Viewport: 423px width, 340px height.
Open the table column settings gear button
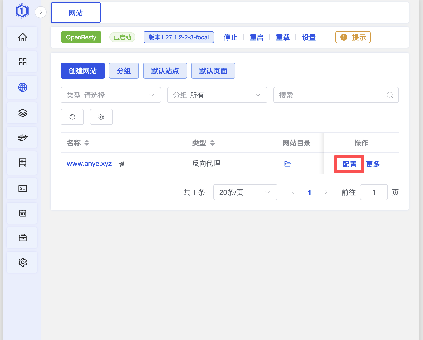coord(101,117)
